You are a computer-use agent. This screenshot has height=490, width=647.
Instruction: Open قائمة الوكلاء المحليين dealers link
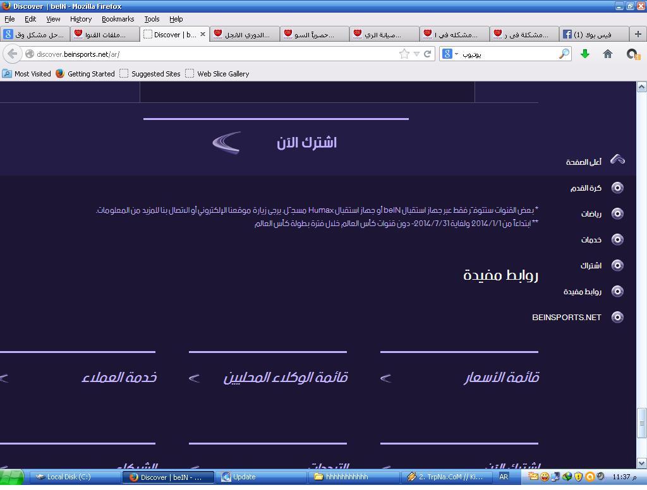click(x=286, y=378)
